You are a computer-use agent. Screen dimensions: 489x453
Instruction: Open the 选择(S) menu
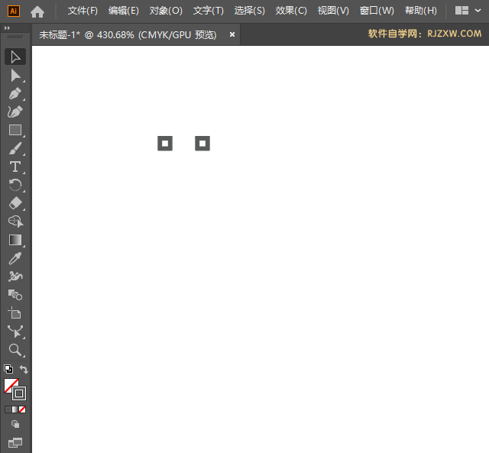click(250, 11)
